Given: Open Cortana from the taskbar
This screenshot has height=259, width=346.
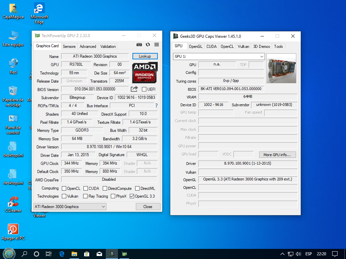Looking at the screenshot, I should pos(36,254).
